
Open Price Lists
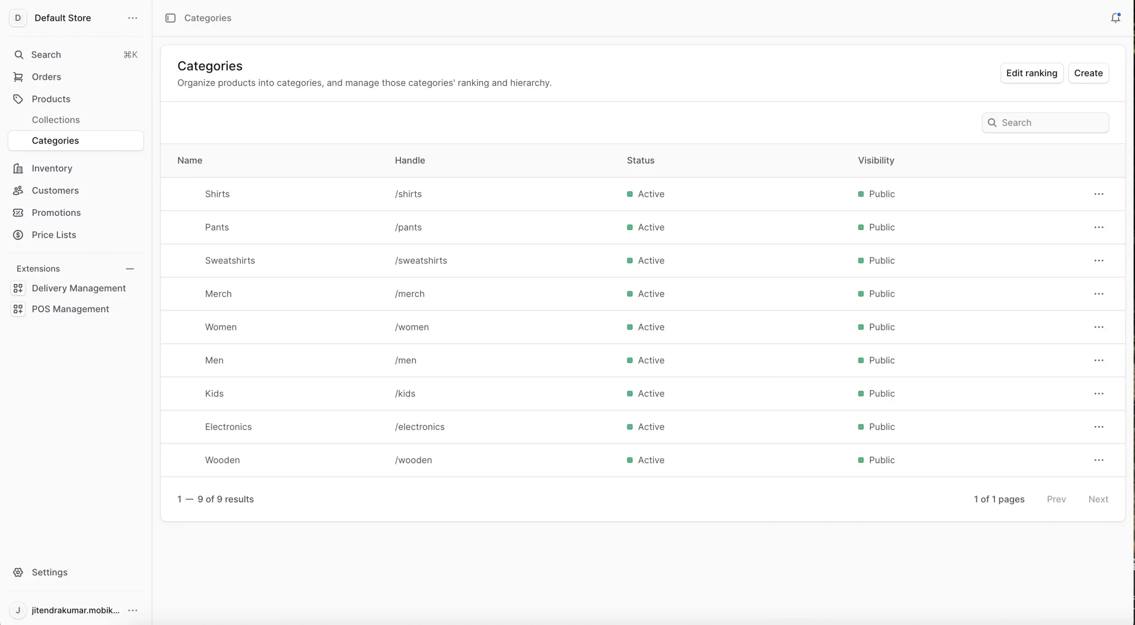76,235
